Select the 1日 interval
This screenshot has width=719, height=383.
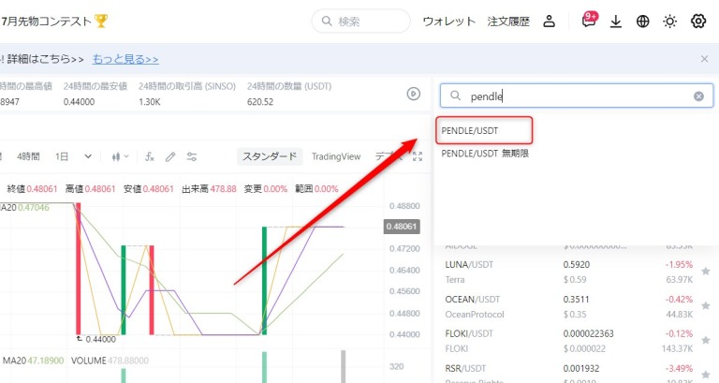62,157
